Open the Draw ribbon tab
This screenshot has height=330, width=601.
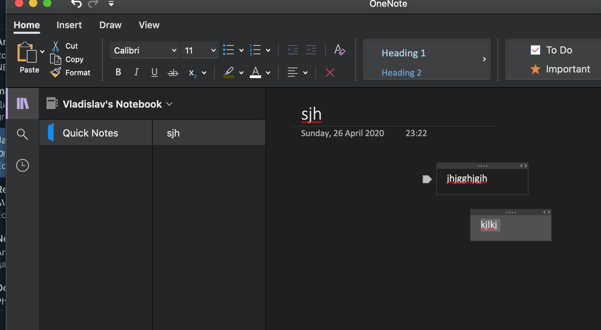pos(110,25)
